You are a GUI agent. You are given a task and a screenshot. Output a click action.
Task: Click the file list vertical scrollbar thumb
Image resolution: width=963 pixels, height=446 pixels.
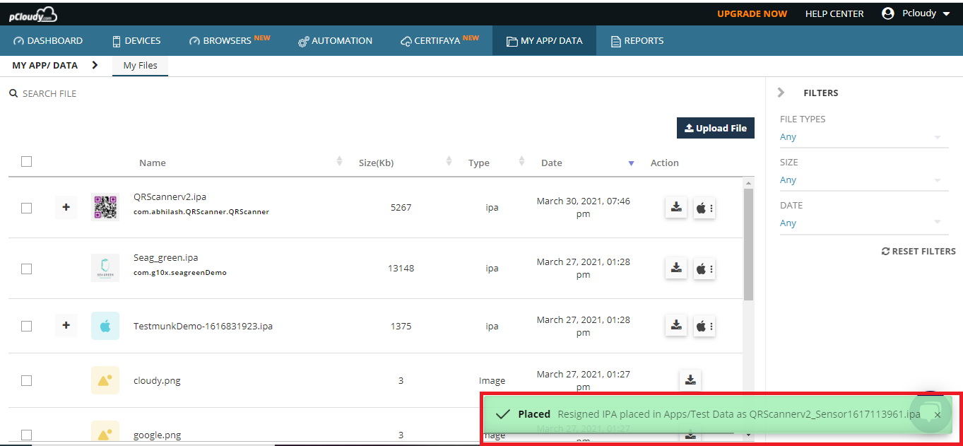coord(749,245)
